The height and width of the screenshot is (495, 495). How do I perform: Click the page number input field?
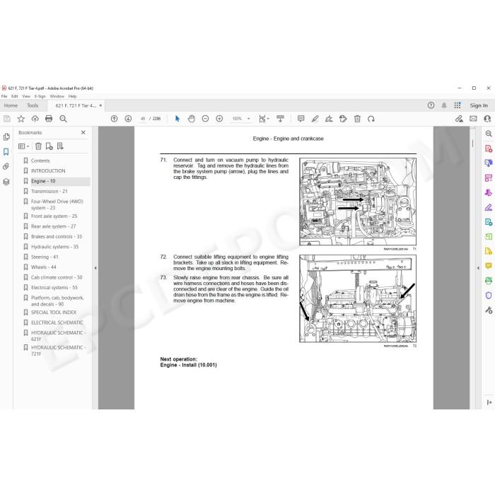click(x=143, y=119)
